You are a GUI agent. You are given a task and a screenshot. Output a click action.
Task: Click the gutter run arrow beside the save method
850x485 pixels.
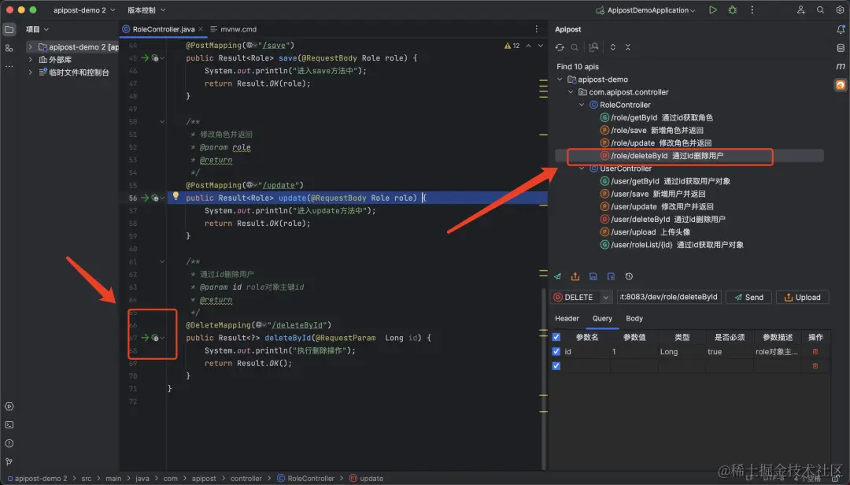tap(145, 58)
